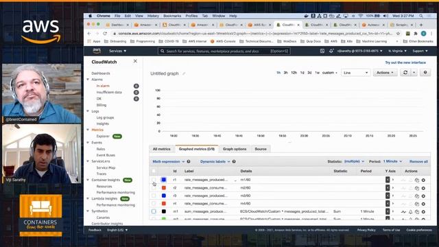
Task: Click Try out the new interface link
Action: coord(405,62)
